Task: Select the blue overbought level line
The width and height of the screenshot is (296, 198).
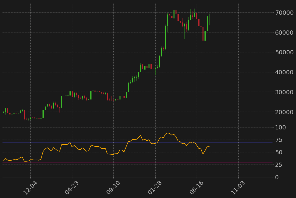Action: (x=125, y=143)
